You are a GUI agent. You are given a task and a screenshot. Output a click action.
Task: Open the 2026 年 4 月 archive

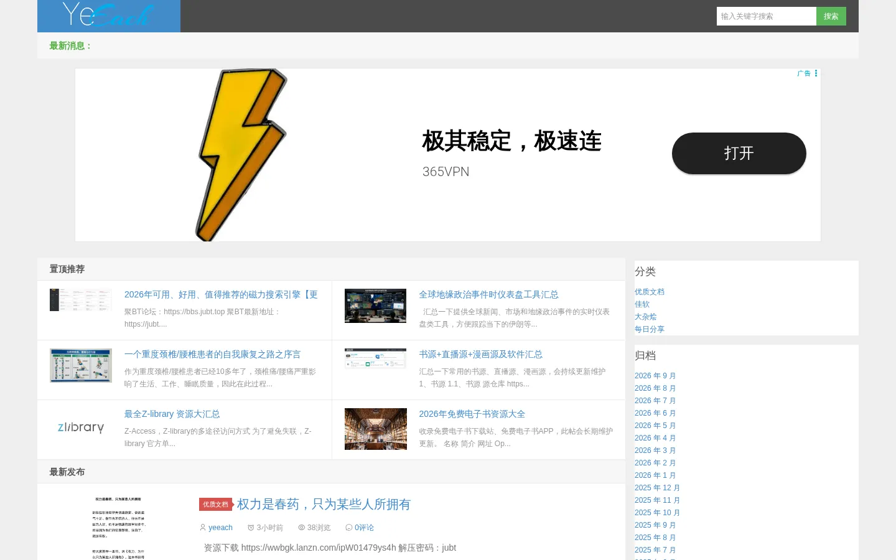(655, 438)
